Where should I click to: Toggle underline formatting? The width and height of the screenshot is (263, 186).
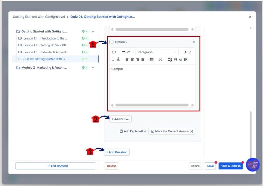click(x=113, y=60)
